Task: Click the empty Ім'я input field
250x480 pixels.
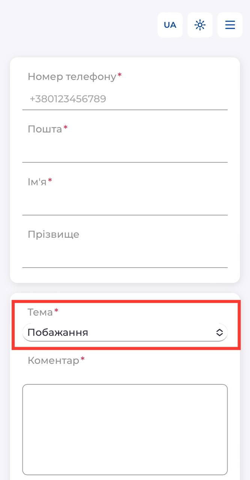Action: (x=125, y=204)
